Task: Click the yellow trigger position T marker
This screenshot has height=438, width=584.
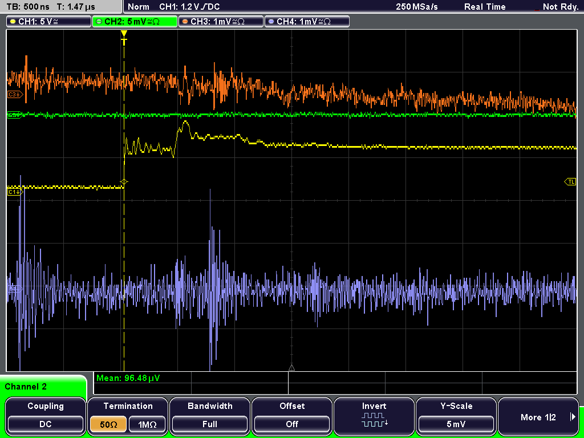Action: [x=124, y=38]
